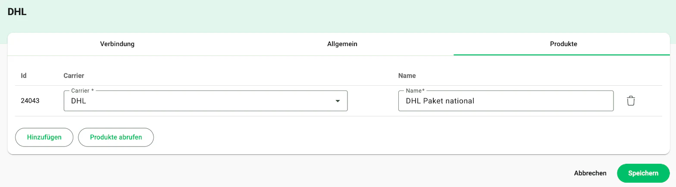Expand the Carrier dropdown arrow

click(x=338, y=101)
